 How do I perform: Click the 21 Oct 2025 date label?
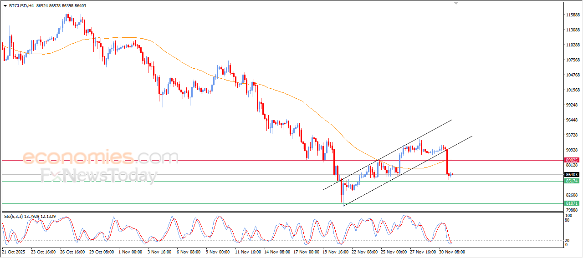pyautogui.click(x=14, y=252)
